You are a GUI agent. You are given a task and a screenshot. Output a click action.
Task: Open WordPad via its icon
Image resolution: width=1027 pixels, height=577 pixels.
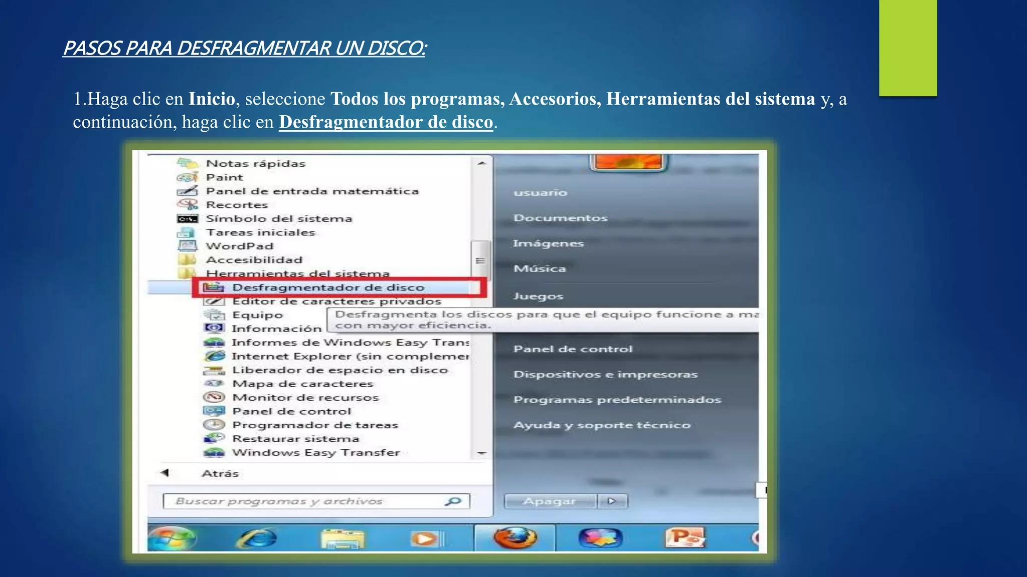[x=187, y=246]
